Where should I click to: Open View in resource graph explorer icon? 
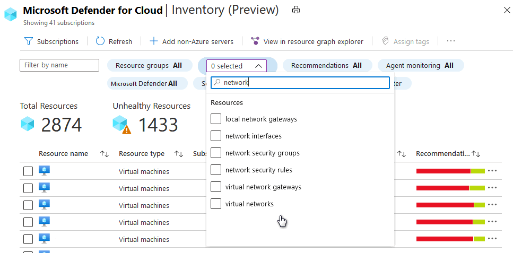(255, 41)
